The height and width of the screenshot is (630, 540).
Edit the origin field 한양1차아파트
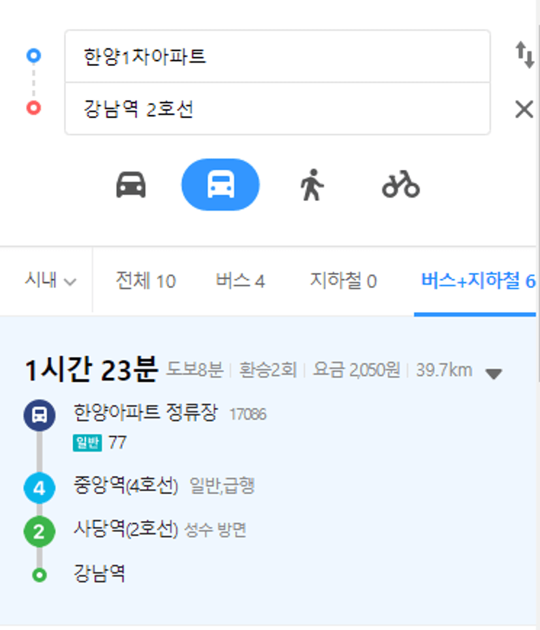coord(278,56)
